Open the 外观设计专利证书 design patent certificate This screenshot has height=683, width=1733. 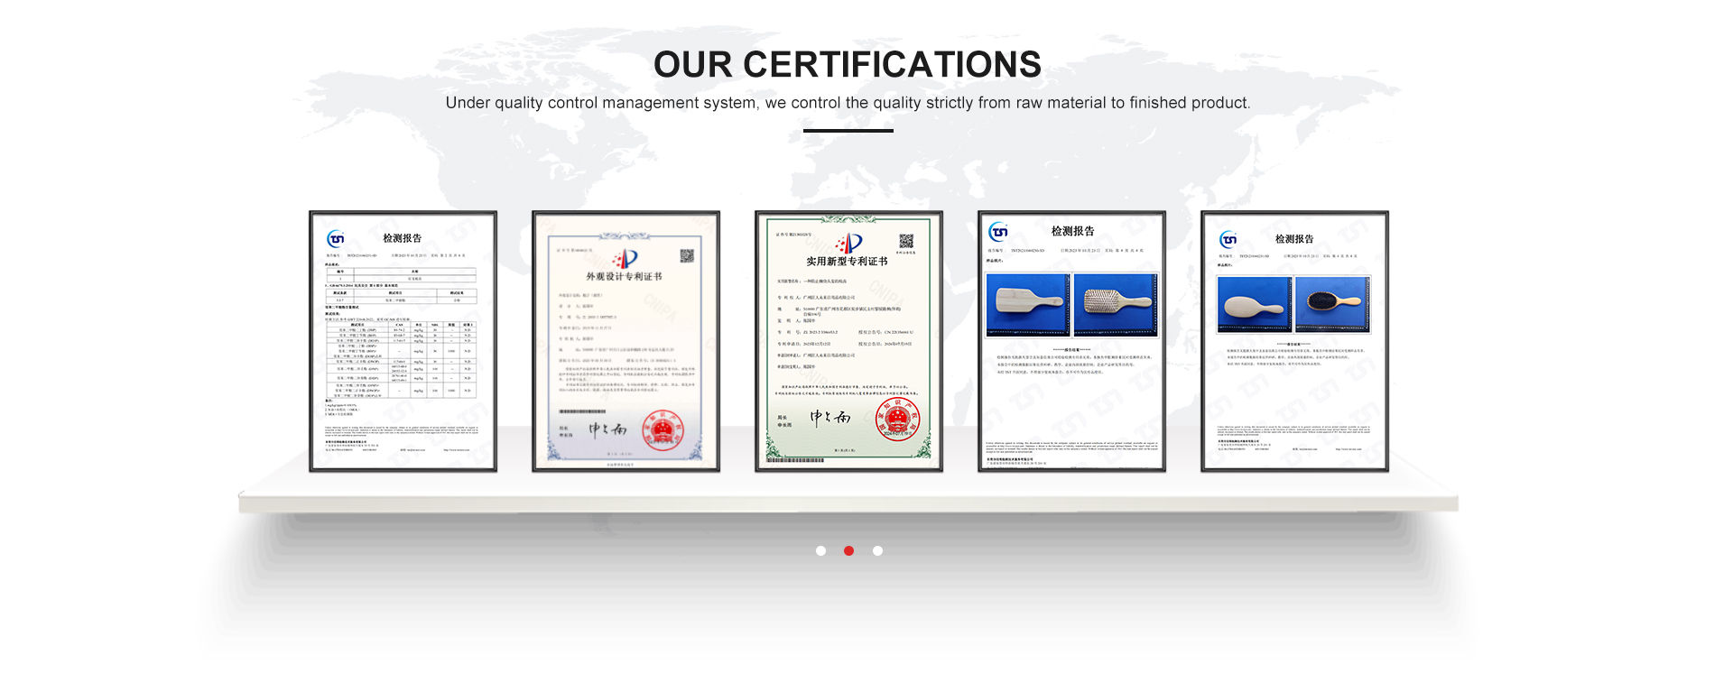[626, 341]
